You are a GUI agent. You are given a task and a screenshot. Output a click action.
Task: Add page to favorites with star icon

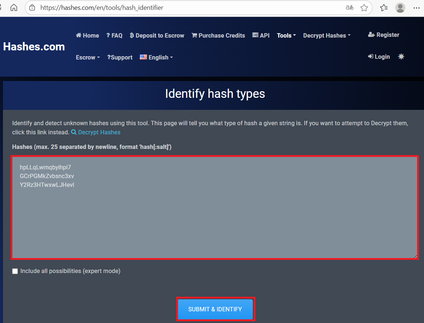(x=364, y=8)
